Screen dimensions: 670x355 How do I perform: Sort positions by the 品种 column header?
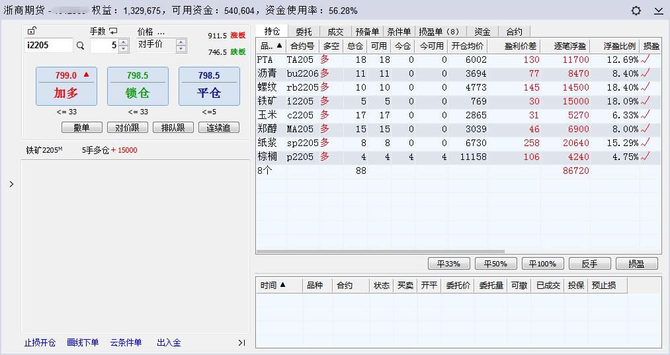pyautogui.click(x=271, y=46)
